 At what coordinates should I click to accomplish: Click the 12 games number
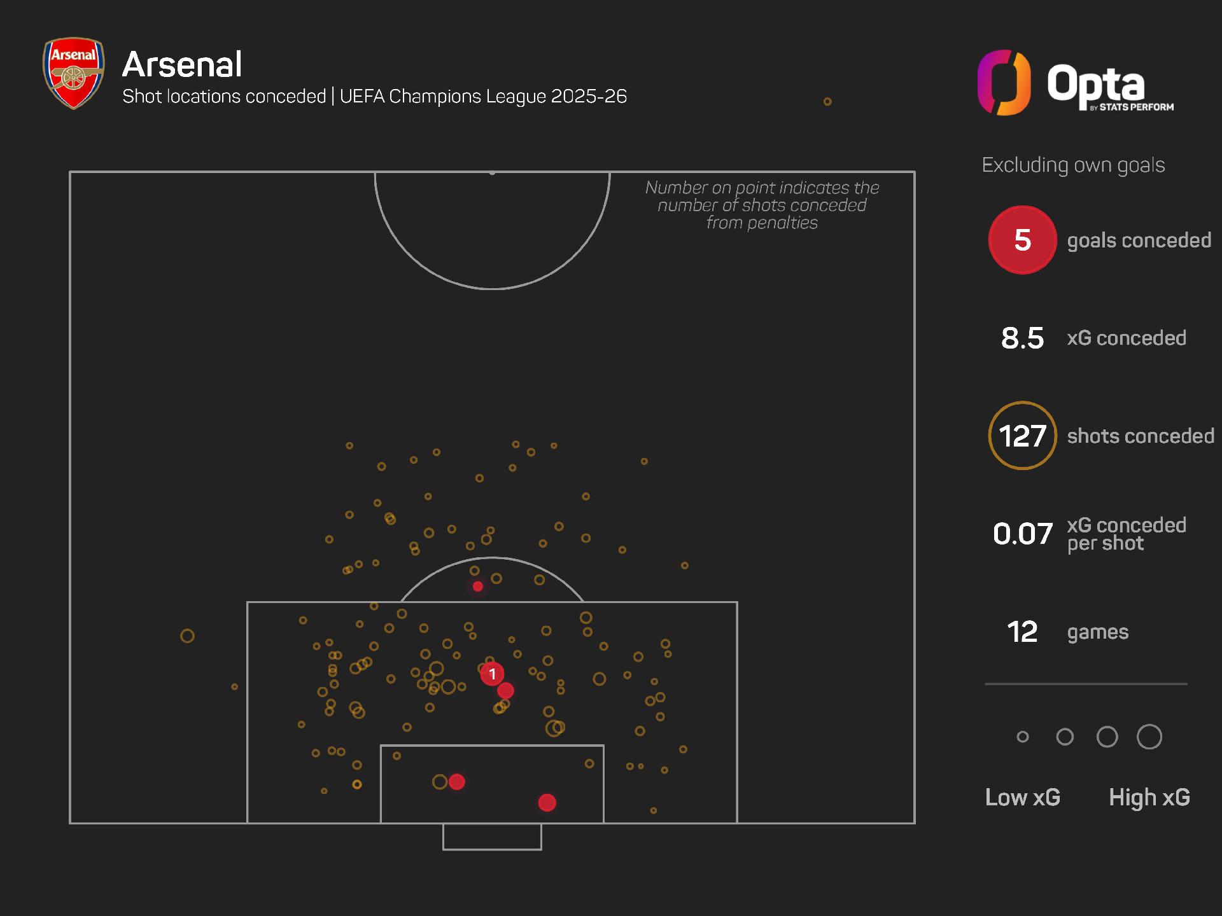[x=1022, y=632]
